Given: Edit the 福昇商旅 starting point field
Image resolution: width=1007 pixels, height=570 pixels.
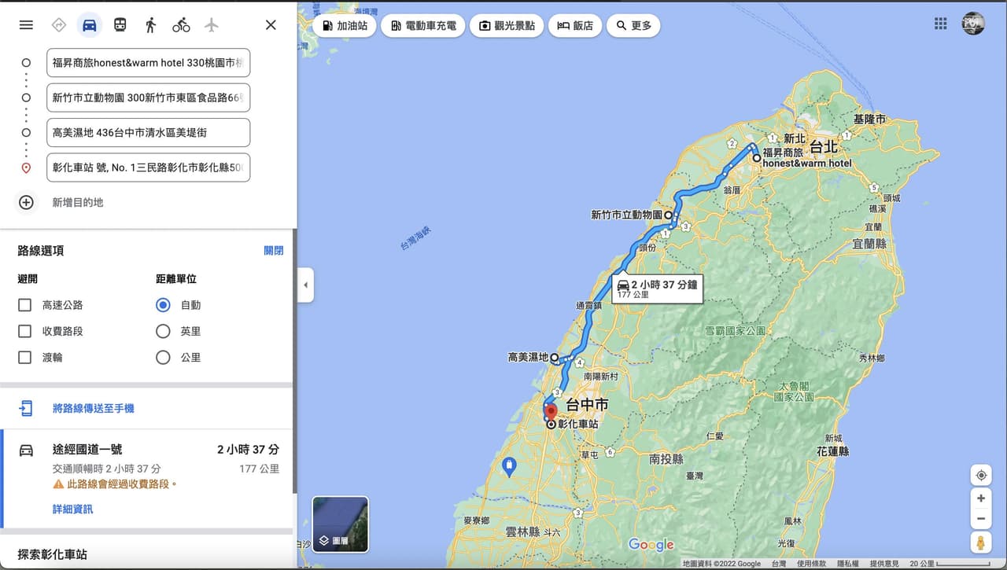Looking at the screenshot, I should click(x=148, y=63).
